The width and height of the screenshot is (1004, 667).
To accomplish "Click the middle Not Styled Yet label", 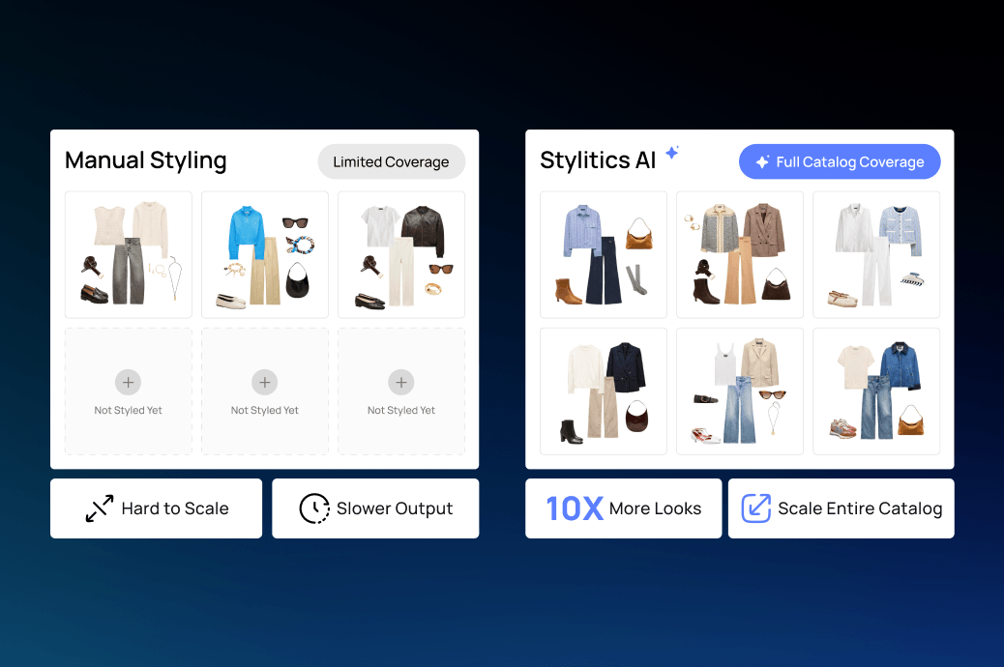I will click(264, 410).
